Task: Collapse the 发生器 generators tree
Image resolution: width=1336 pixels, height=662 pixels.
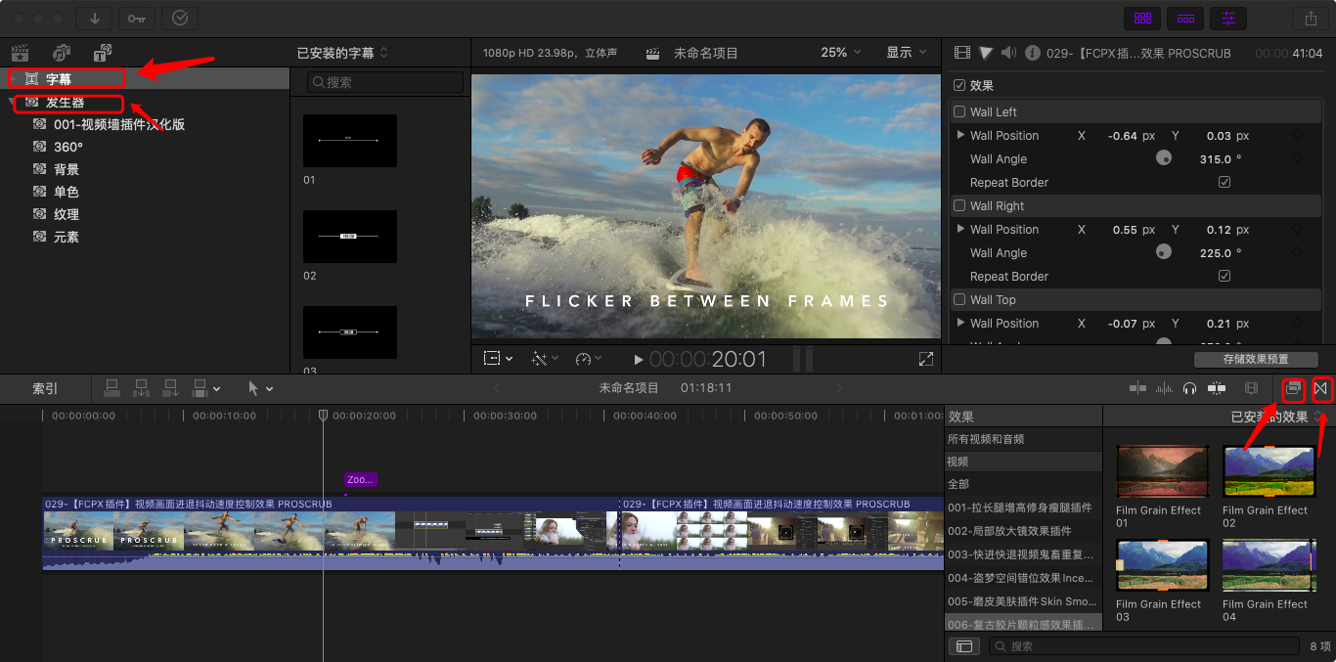Action: pyautogui.click(x=13, y=102)
